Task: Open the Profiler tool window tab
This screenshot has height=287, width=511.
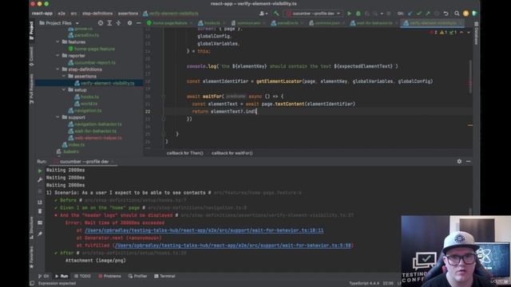Action: coord(137,276)
